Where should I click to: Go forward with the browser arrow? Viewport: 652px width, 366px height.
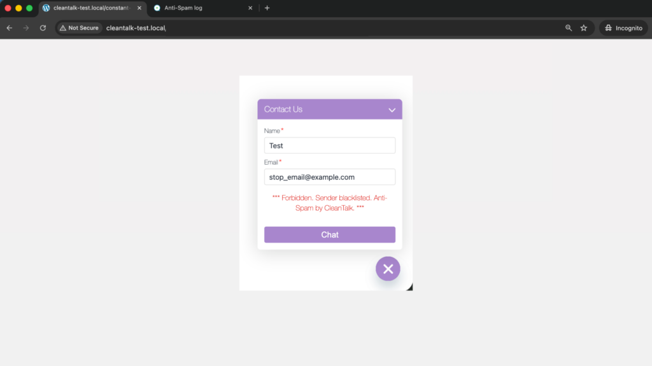(25, 28)
